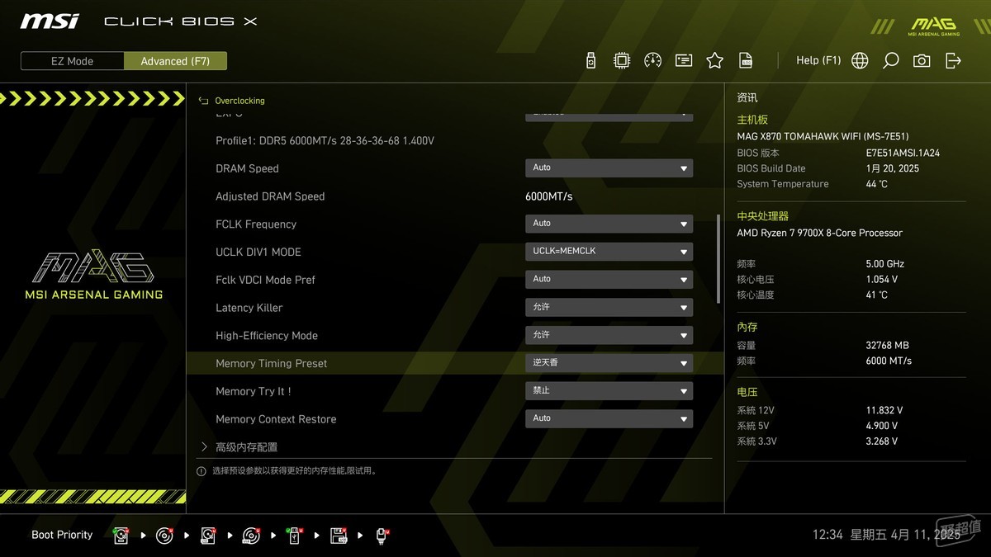
Task: Select the network cable boot device
Action: pyautogui.click(x=382, y=536)
